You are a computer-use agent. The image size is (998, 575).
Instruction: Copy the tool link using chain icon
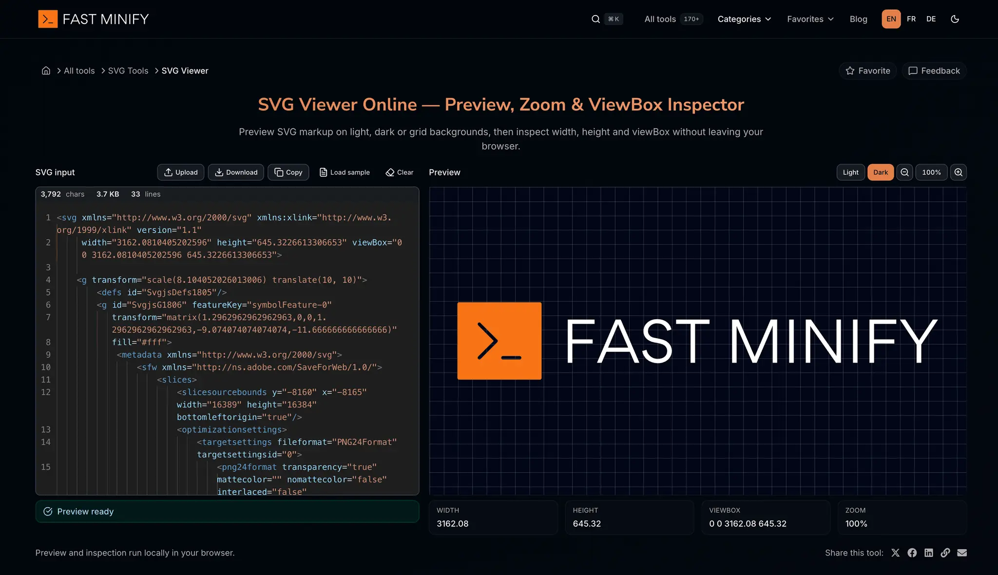(945, 553)
